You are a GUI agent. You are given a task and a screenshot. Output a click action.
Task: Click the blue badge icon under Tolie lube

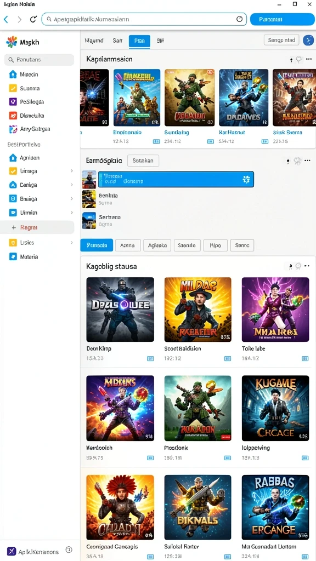pyautogui.click(x=305, y=358)
